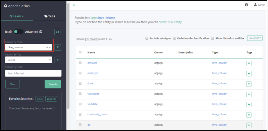The height and width of the screenshot is (131, 268).
Task: Tick the Exclude sub-classification checkbox
Action: (174, 38)
